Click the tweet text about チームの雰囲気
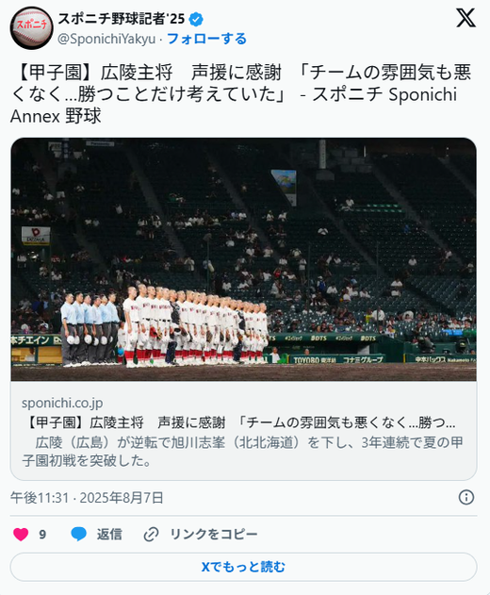This screenshot has width=490, height=595. click(241, 94)
